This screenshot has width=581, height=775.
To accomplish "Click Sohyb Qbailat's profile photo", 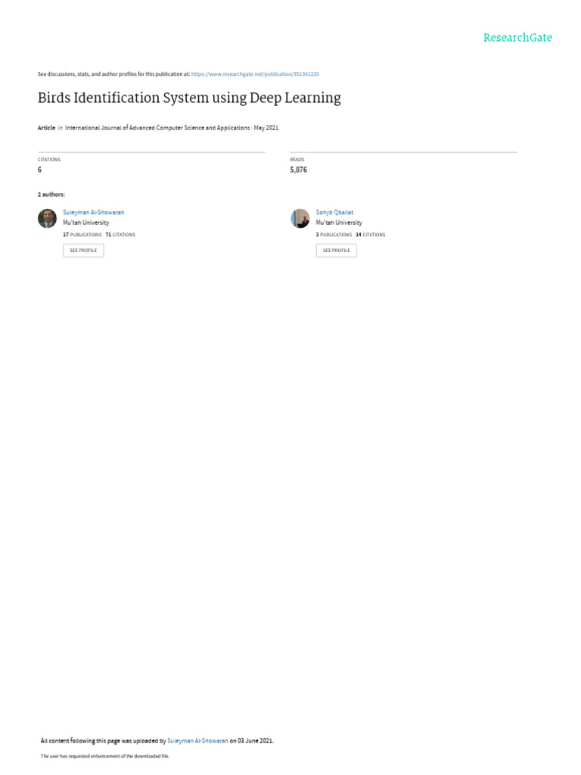I will [300, 219].
